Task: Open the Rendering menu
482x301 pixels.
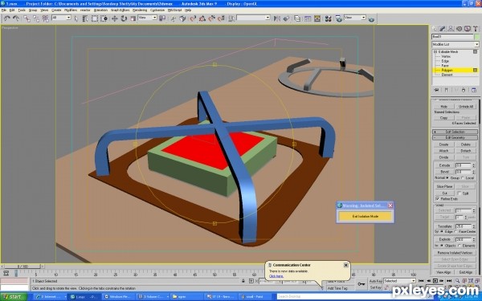Action: (140, 10)
